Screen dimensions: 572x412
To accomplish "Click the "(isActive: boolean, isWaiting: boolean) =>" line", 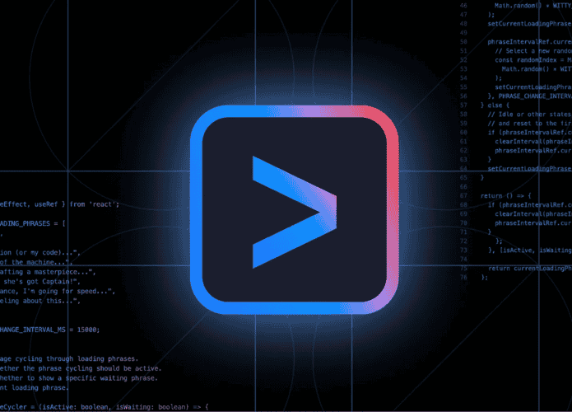I will [105, 407].
